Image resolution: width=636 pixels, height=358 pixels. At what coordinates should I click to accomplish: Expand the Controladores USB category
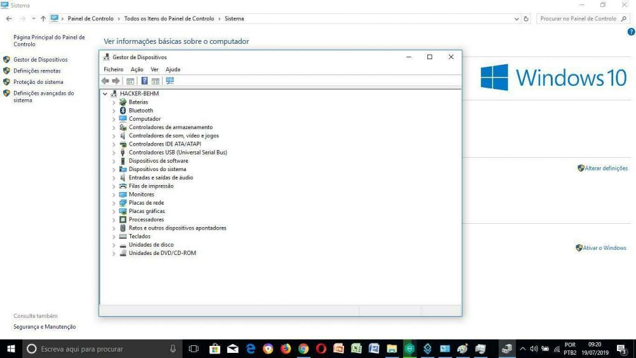point(114,153)
